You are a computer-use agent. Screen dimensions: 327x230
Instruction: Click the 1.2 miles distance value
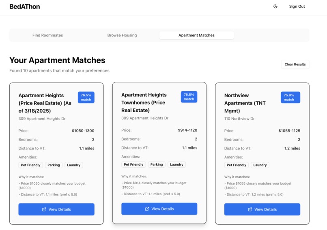(x=292, y=149)
